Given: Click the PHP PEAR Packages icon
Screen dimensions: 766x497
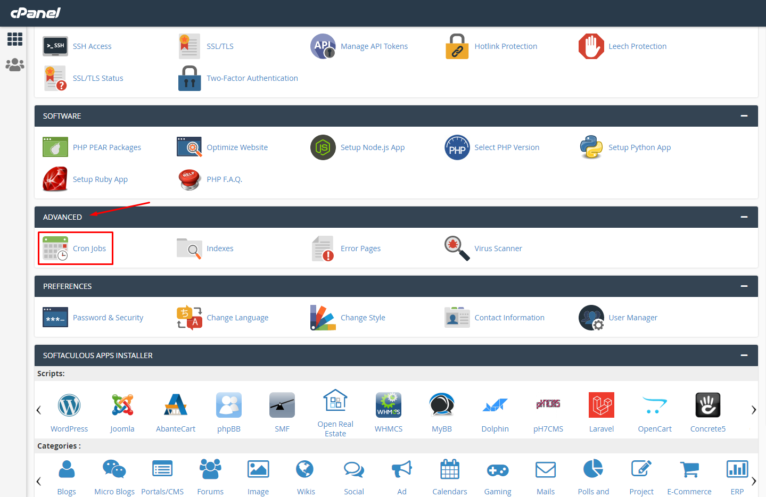Looking at the screenshot, I should pos(55,147).
